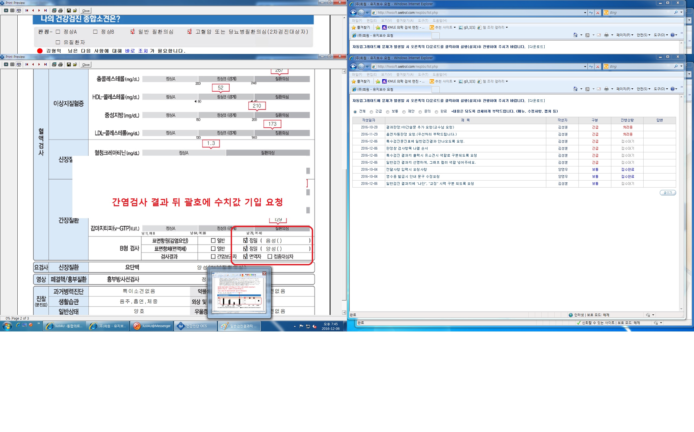Screen dimensions: 694x432
Task: Open file using folder icon in lower toolbar
Action: coord(75,65)
